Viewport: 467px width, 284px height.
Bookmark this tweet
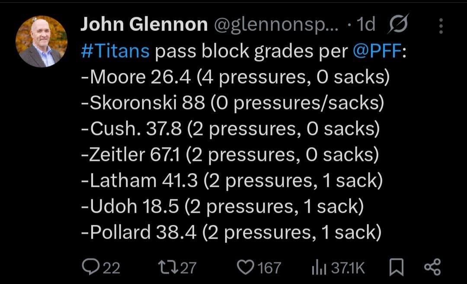click(x=396, y=268)
